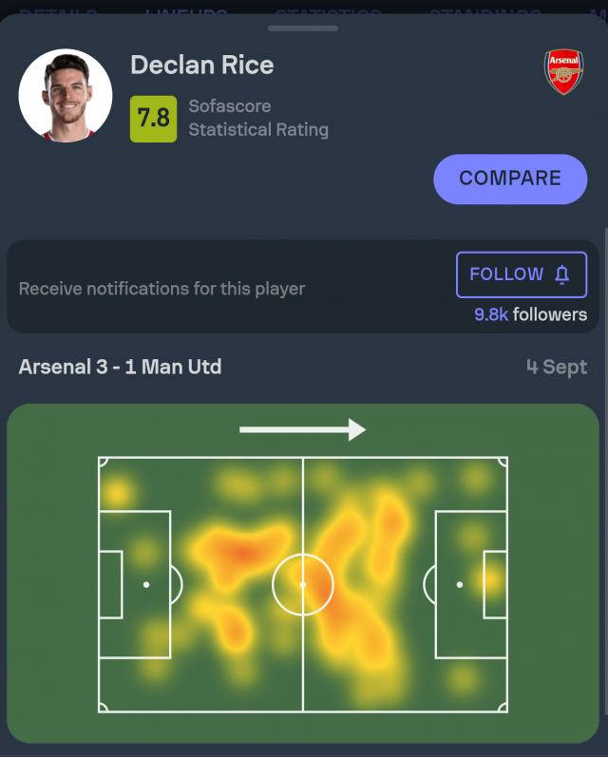Click the 9.8k followers count

coord(530,314)
